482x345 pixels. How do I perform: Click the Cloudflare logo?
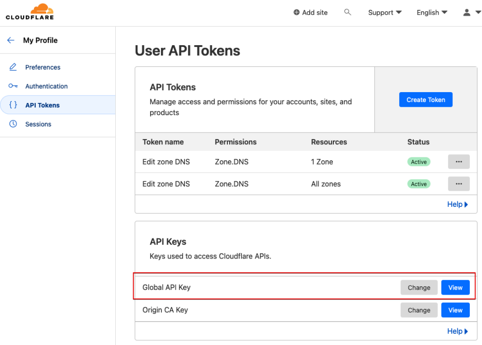coord(30,12)
